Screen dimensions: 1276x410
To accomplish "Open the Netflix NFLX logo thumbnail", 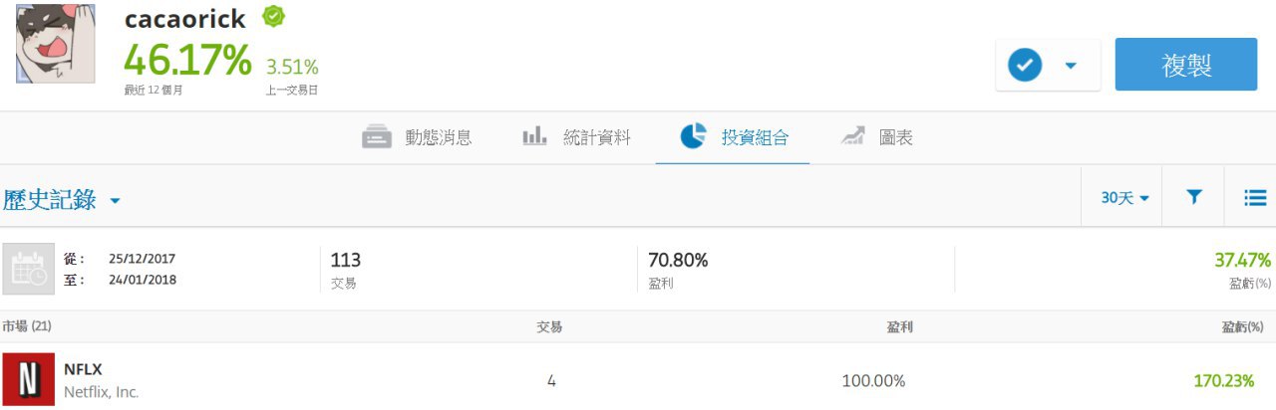I will 29,379.
